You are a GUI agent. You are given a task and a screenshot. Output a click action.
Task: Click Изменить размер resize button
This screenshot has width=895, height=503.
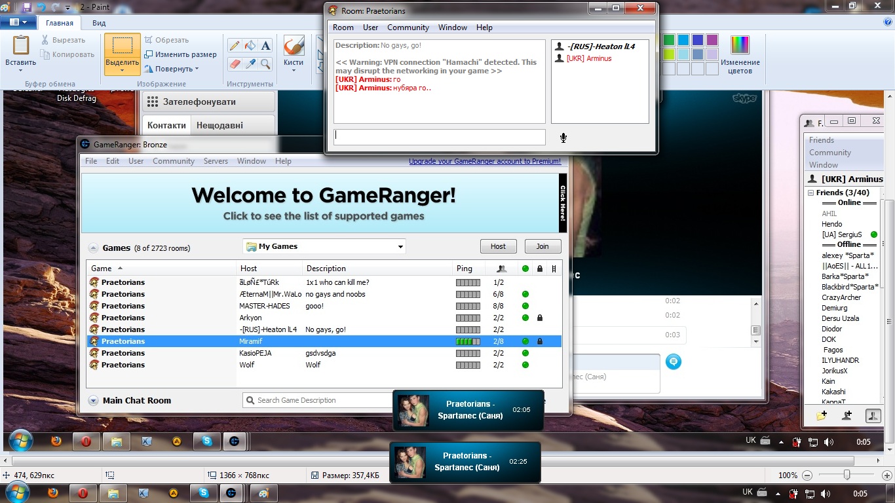[x=181, y=54]
